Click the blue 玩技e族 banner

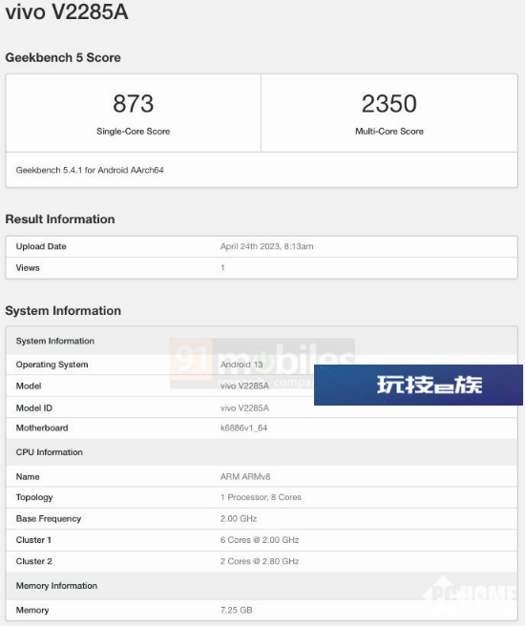click(418, 385)
